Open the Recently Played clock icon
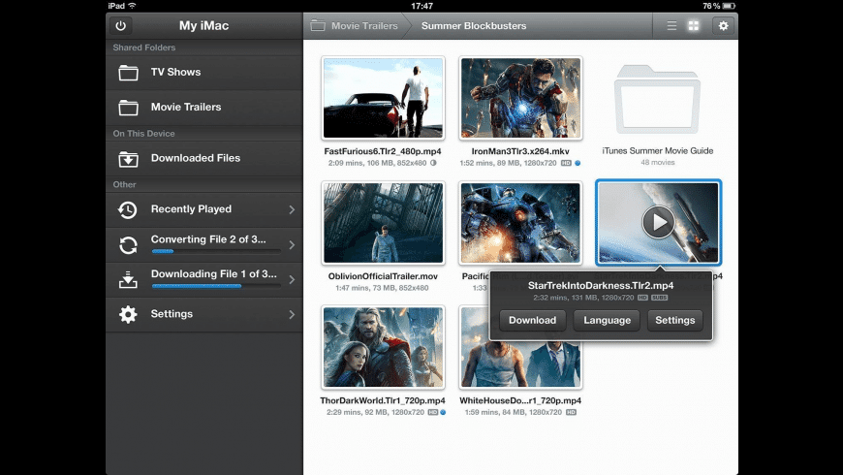Image resolution: width=843 pixels, height=475 pixels. [x=128, y=209]
